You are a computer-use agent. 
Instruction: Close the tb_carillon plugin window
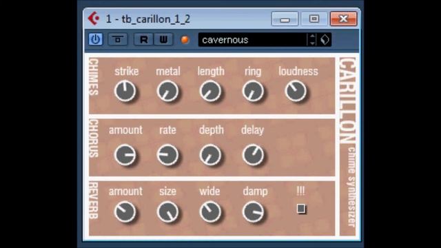pos(343,19)
